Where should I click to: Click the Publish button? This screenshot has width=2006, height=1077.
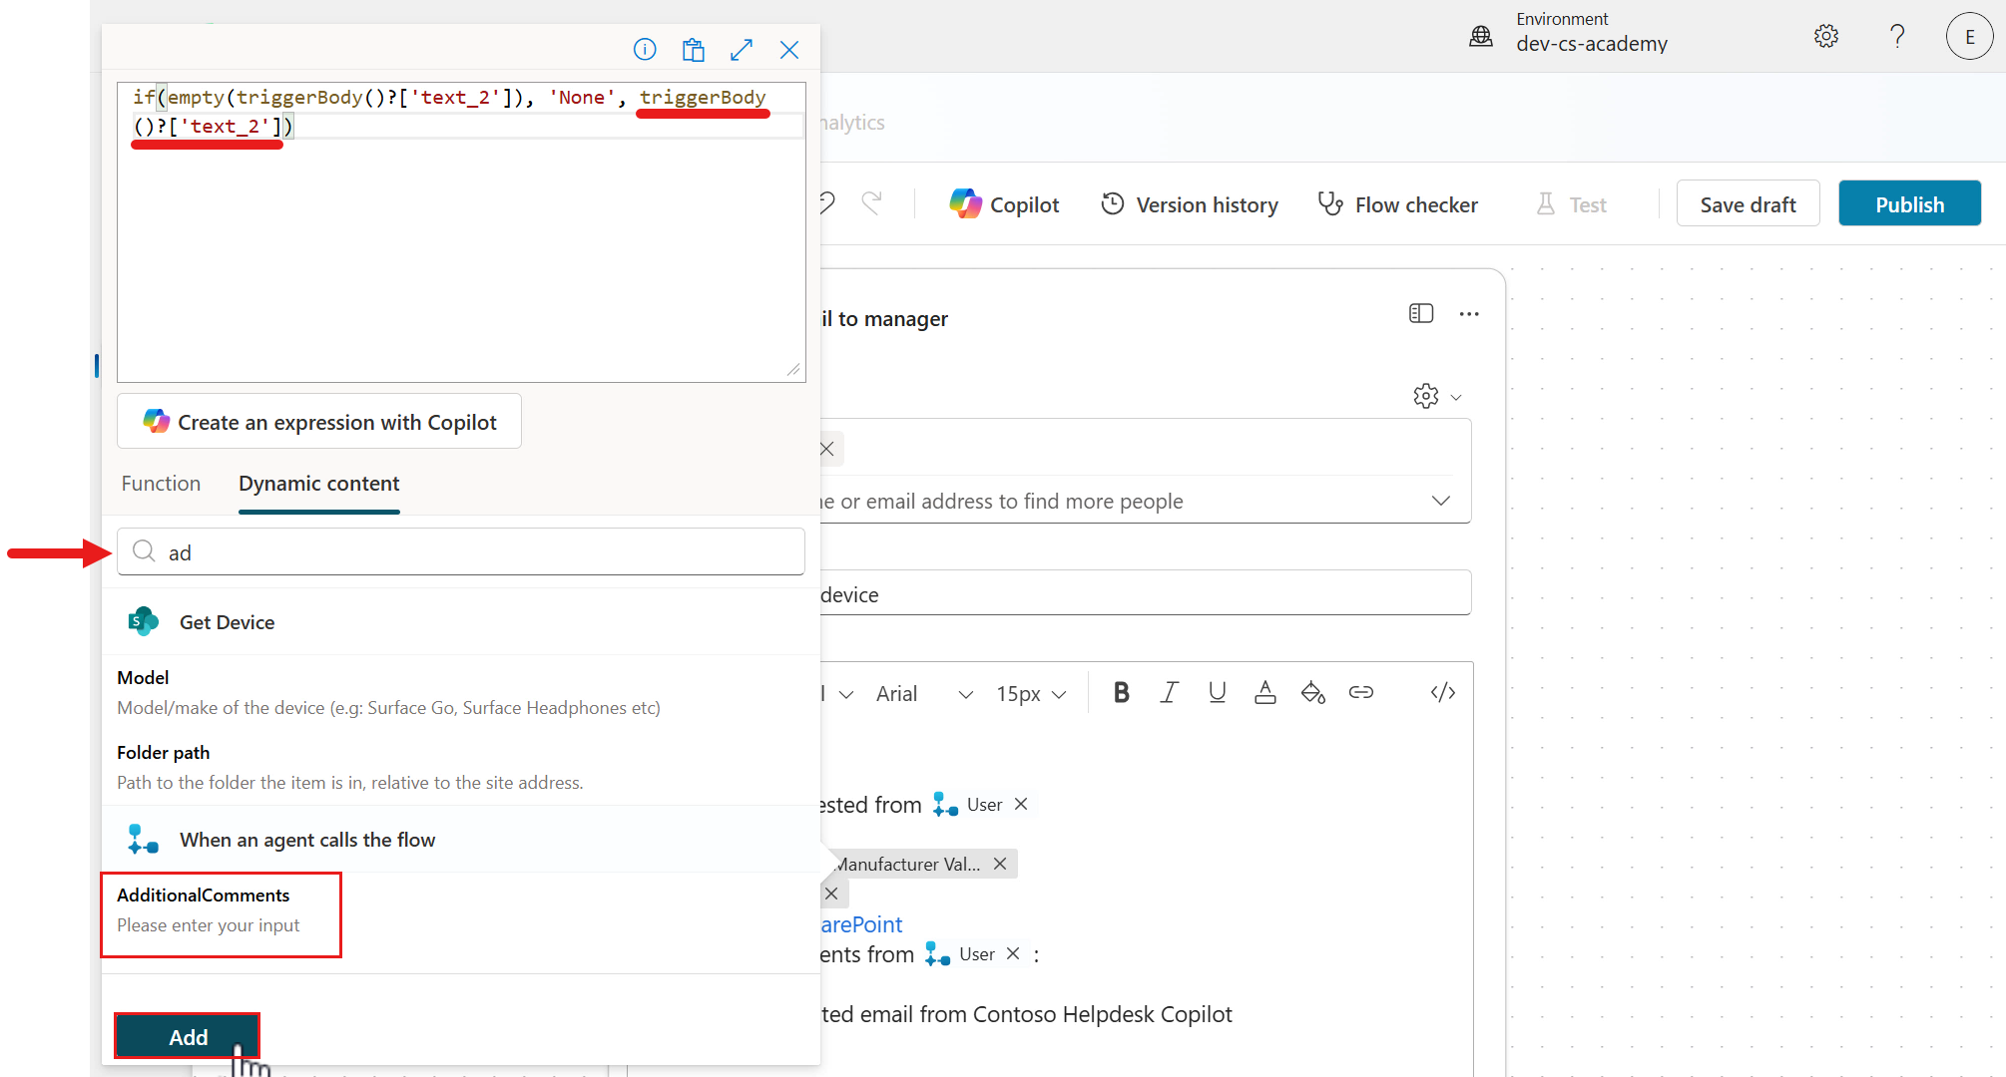click(1908, 204)
